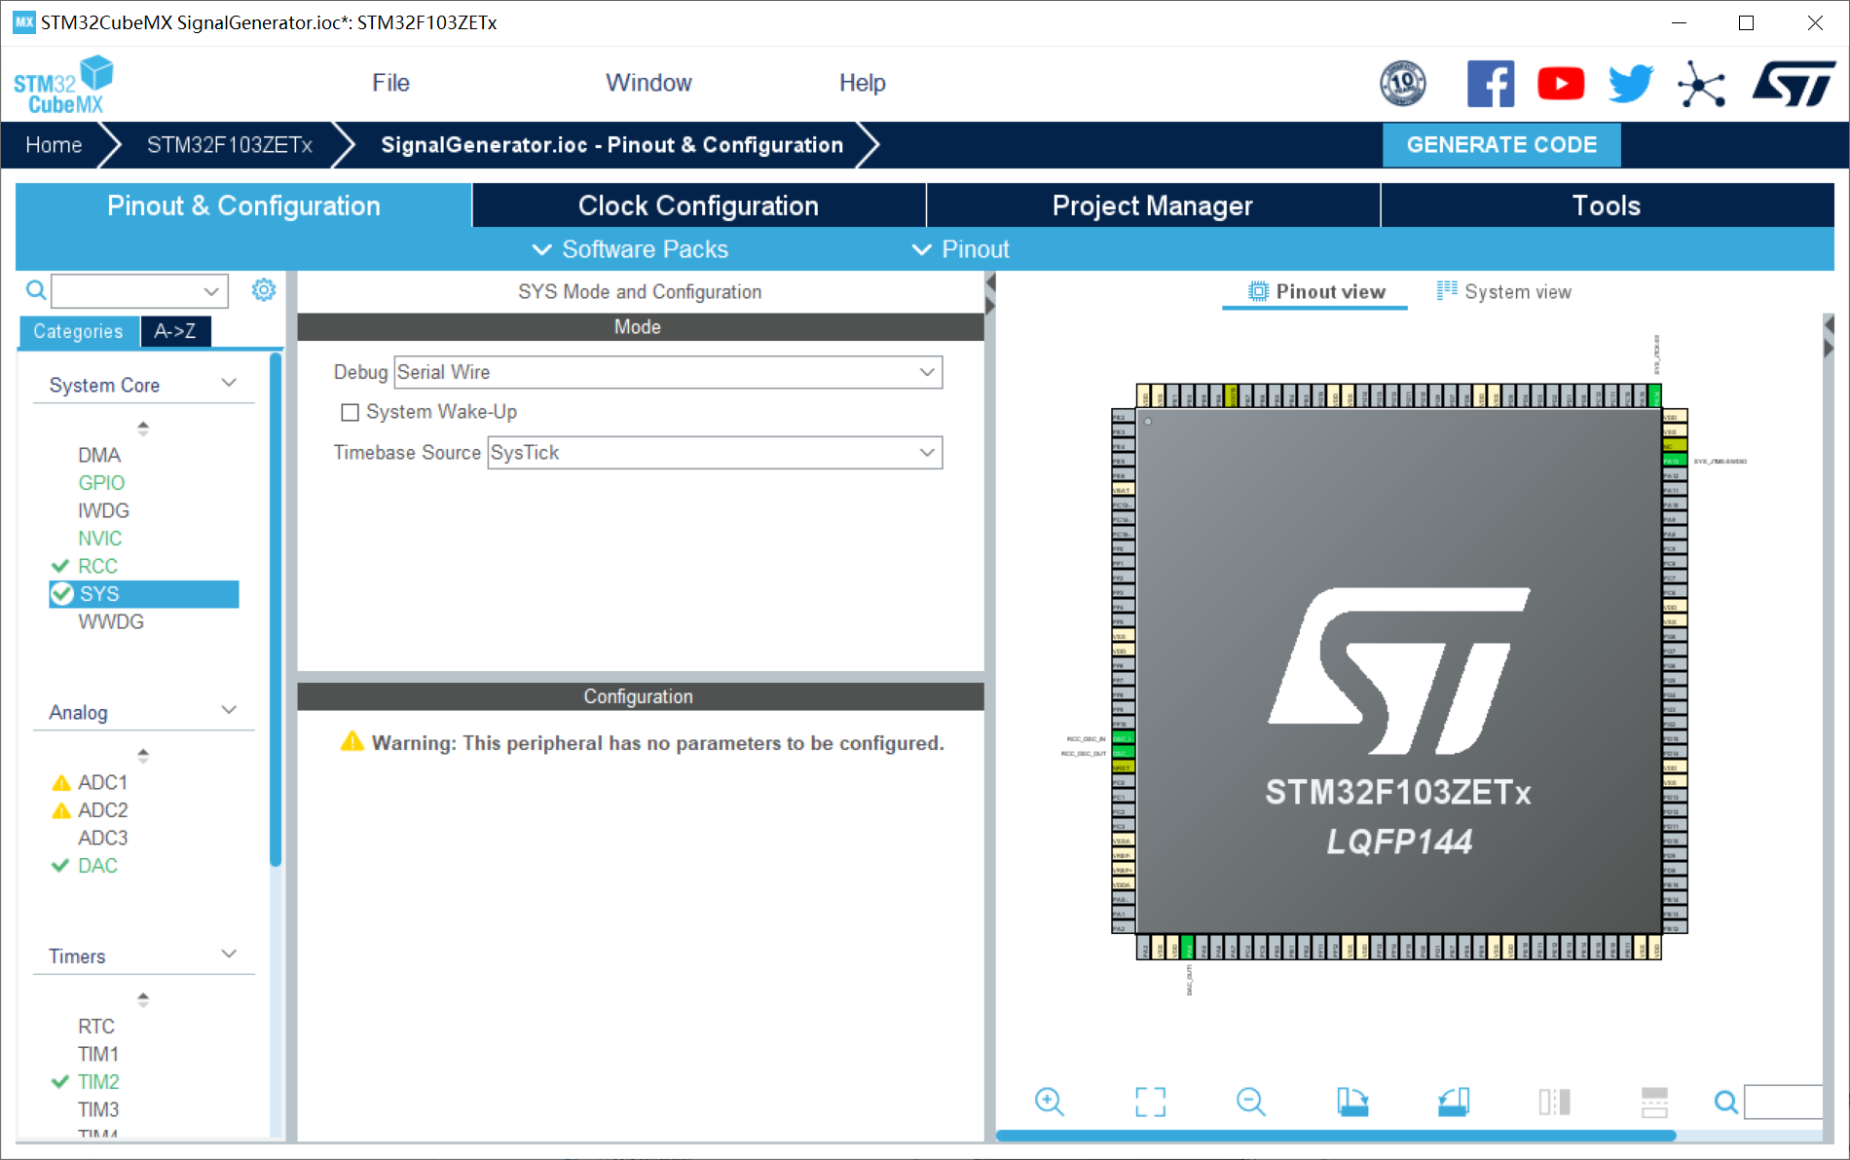Select the IWDG peripheral

click(x=103, y=511)
